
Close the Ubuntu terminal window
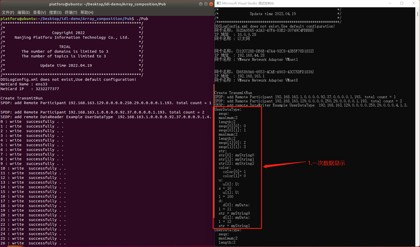click(x=211, y=4)
